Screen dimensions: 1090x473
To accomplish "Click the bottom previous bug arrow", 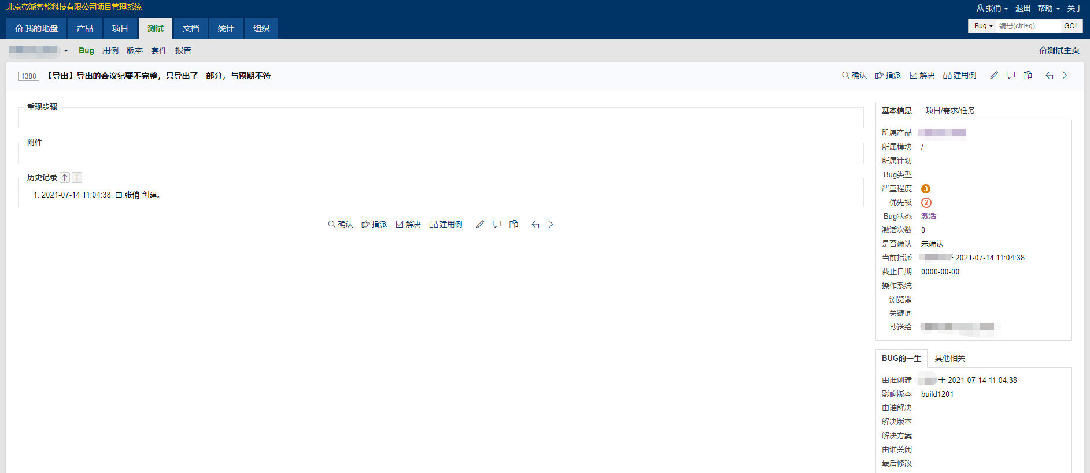I will [535, 225].
